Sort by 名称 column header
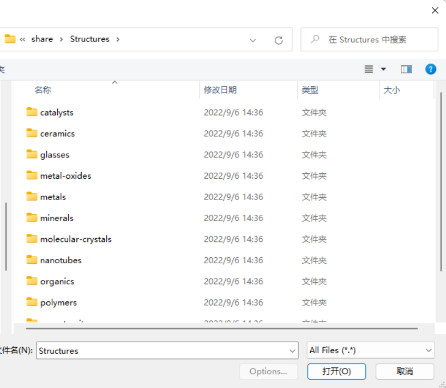This screenshot has width=446, height=388. coord(43,90)
